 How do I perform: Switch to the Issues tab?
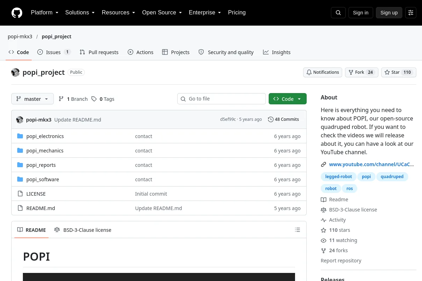pos(54,52)
